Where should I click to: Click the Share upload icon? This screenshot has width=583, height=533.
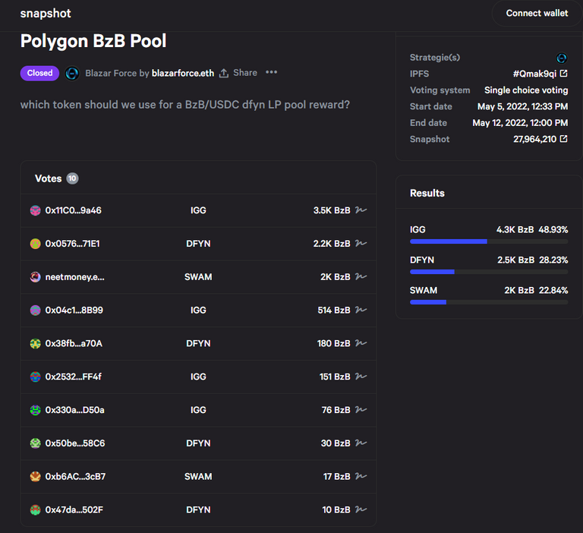click(x=223, y=73)
